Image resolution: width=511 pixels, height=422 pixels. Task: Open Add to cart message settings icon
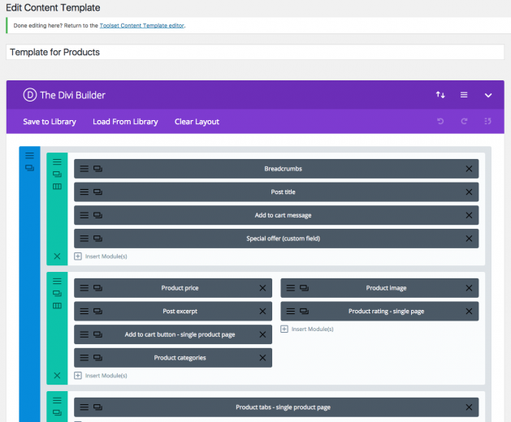(84, 215)
